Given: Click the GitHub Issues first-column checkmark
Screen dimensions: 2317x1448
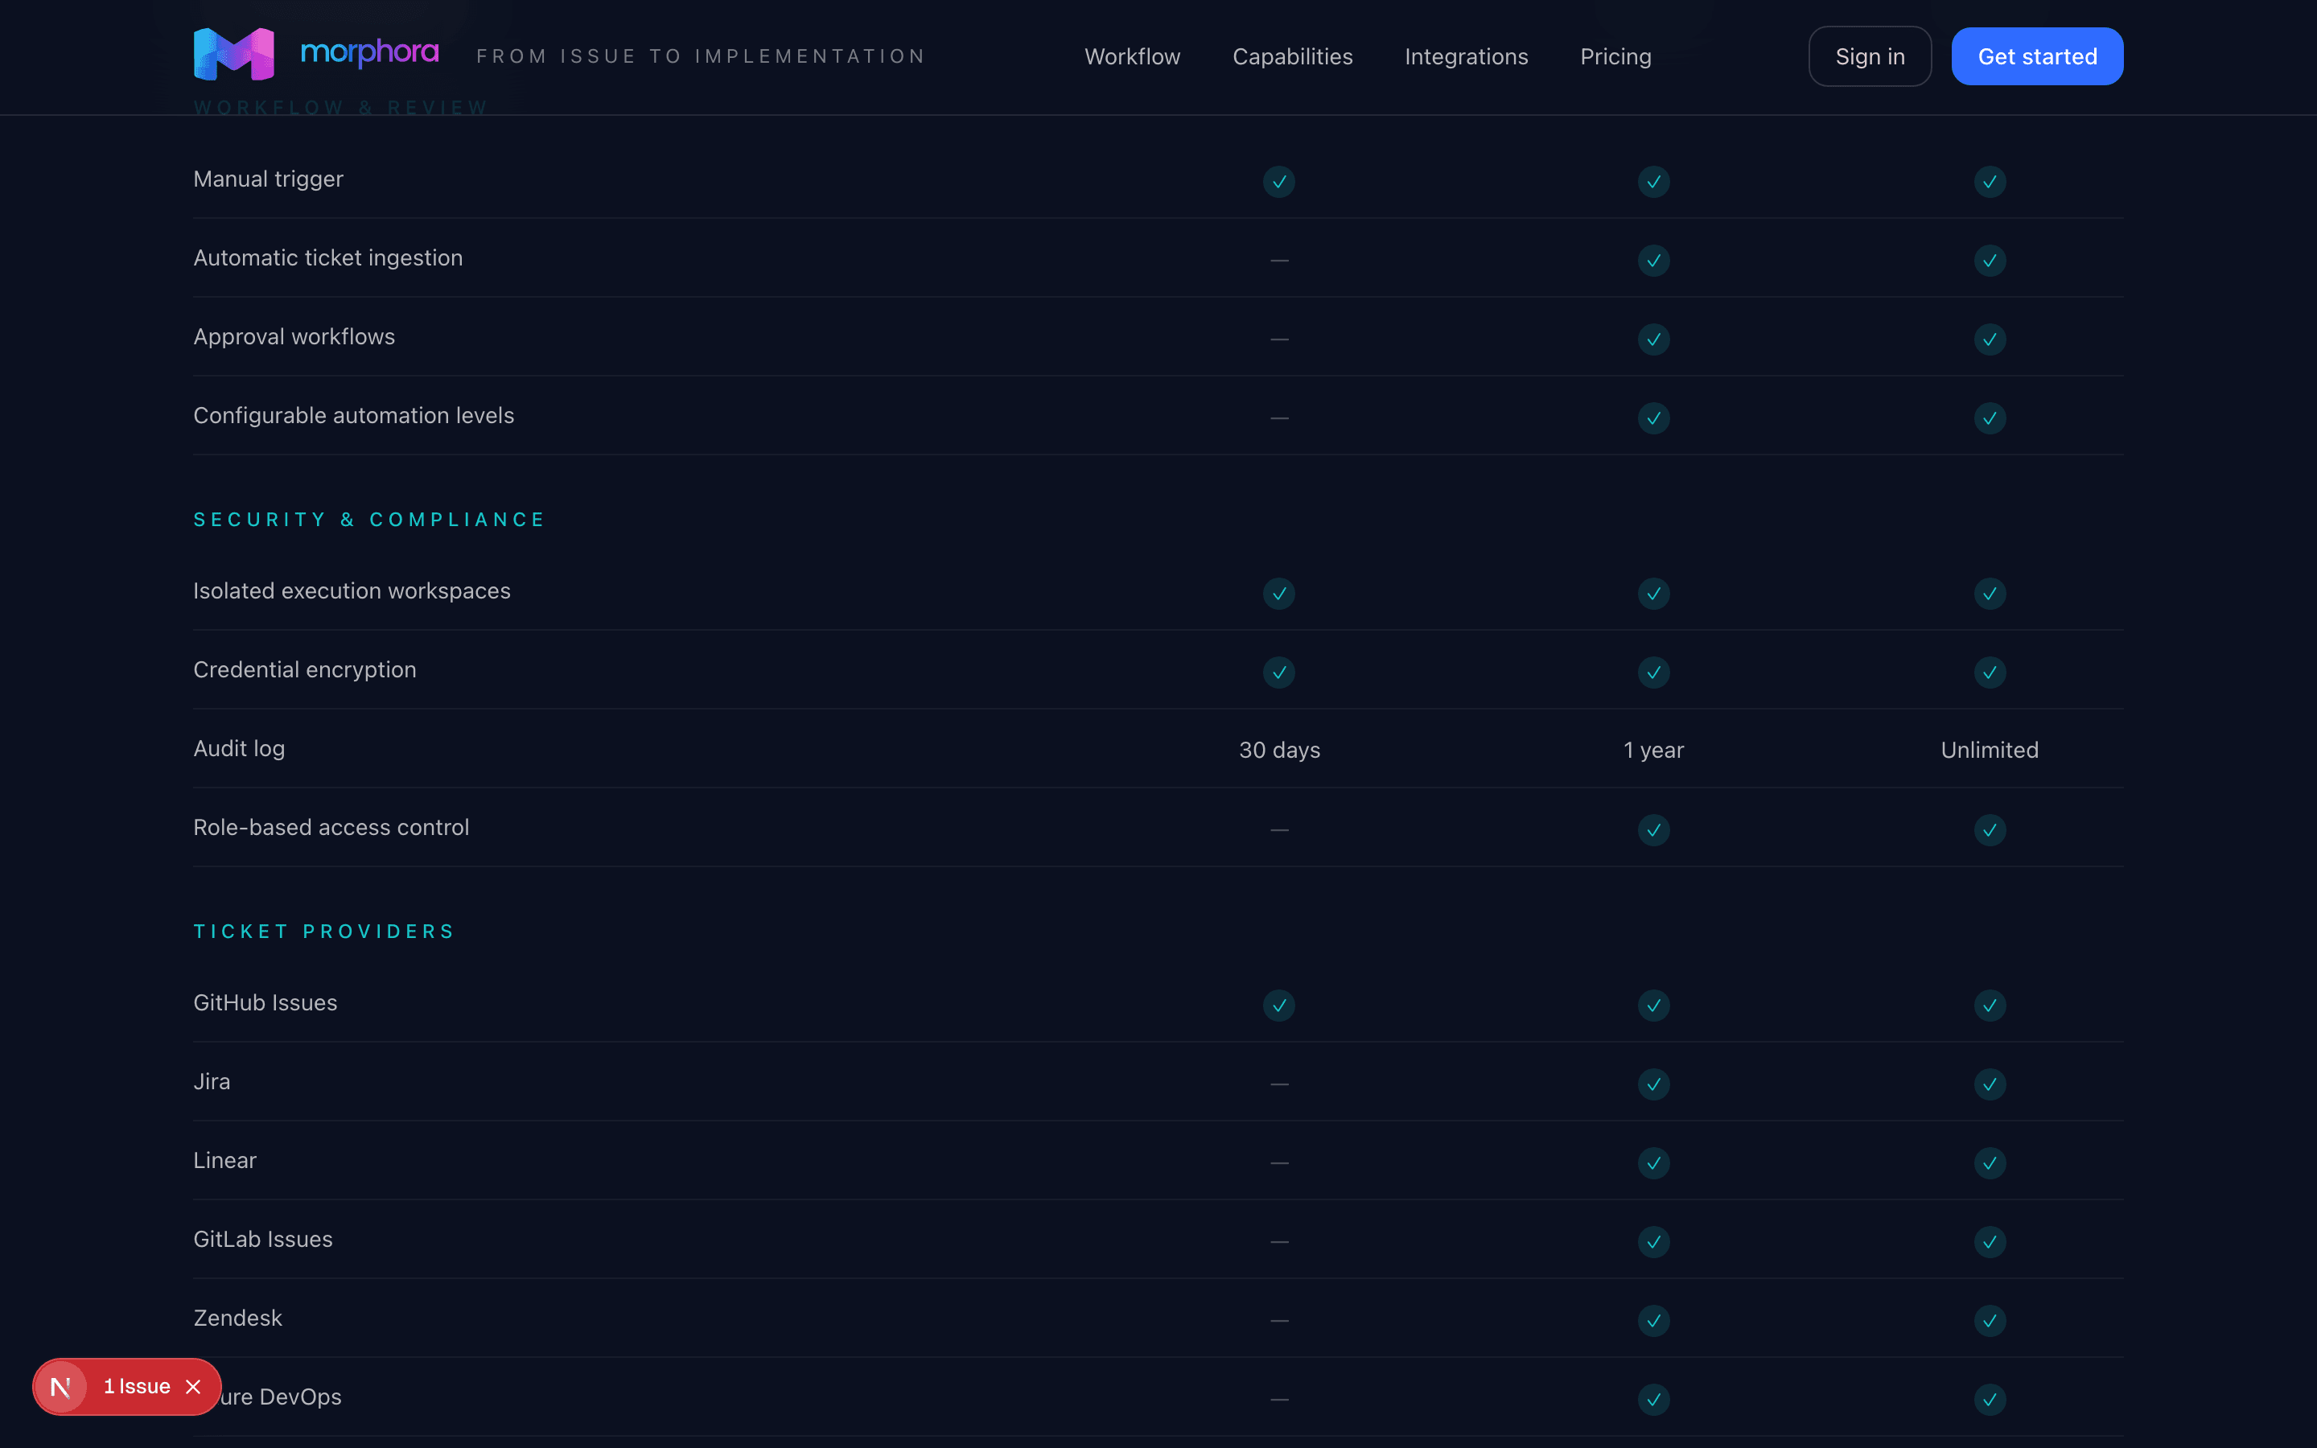Looking at the screenshot, I should (x=1279, y=1006).
